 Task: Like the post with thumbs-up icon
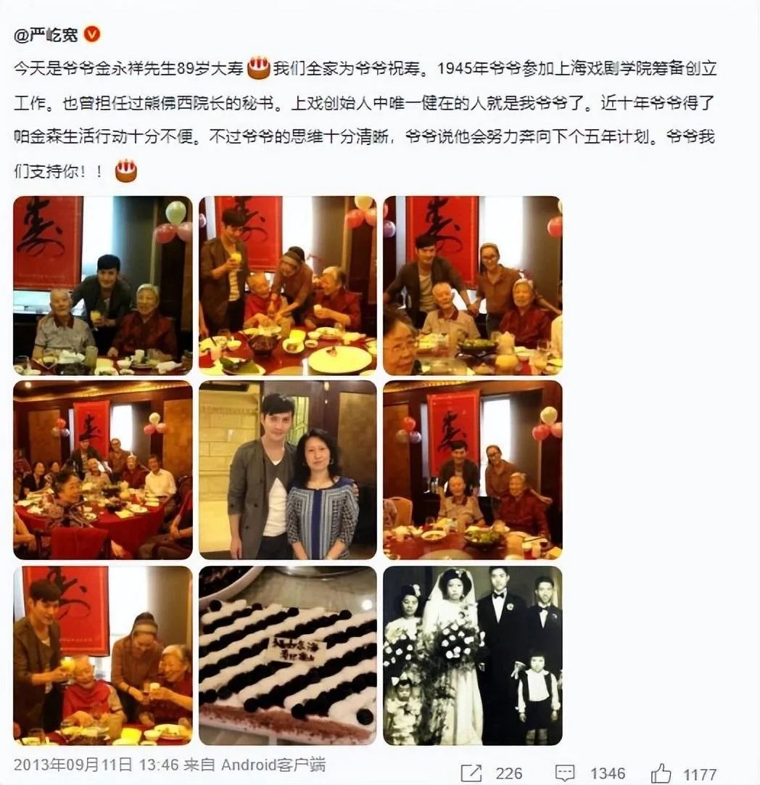tap(661, 773)
